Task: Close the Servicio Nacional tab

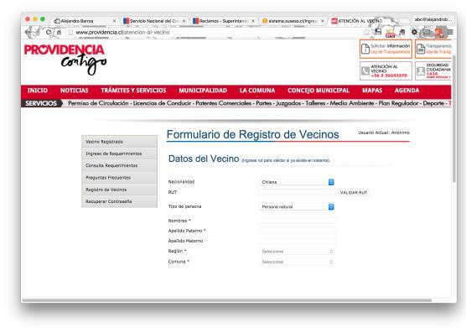Action: coord(184,21)
